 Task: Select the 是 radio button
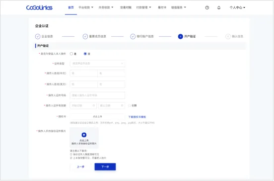point(71,54)
